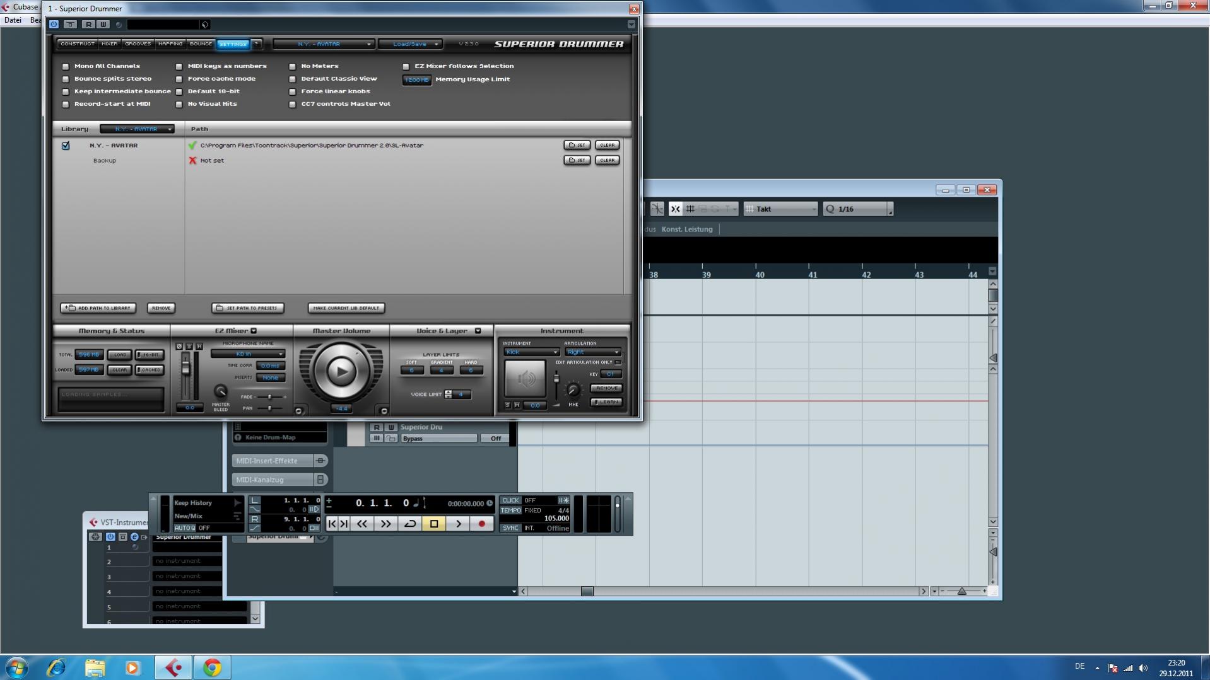Expand the EZ Mixer panel menu arrow
The image size is (1210, 680).
[254, 331]
